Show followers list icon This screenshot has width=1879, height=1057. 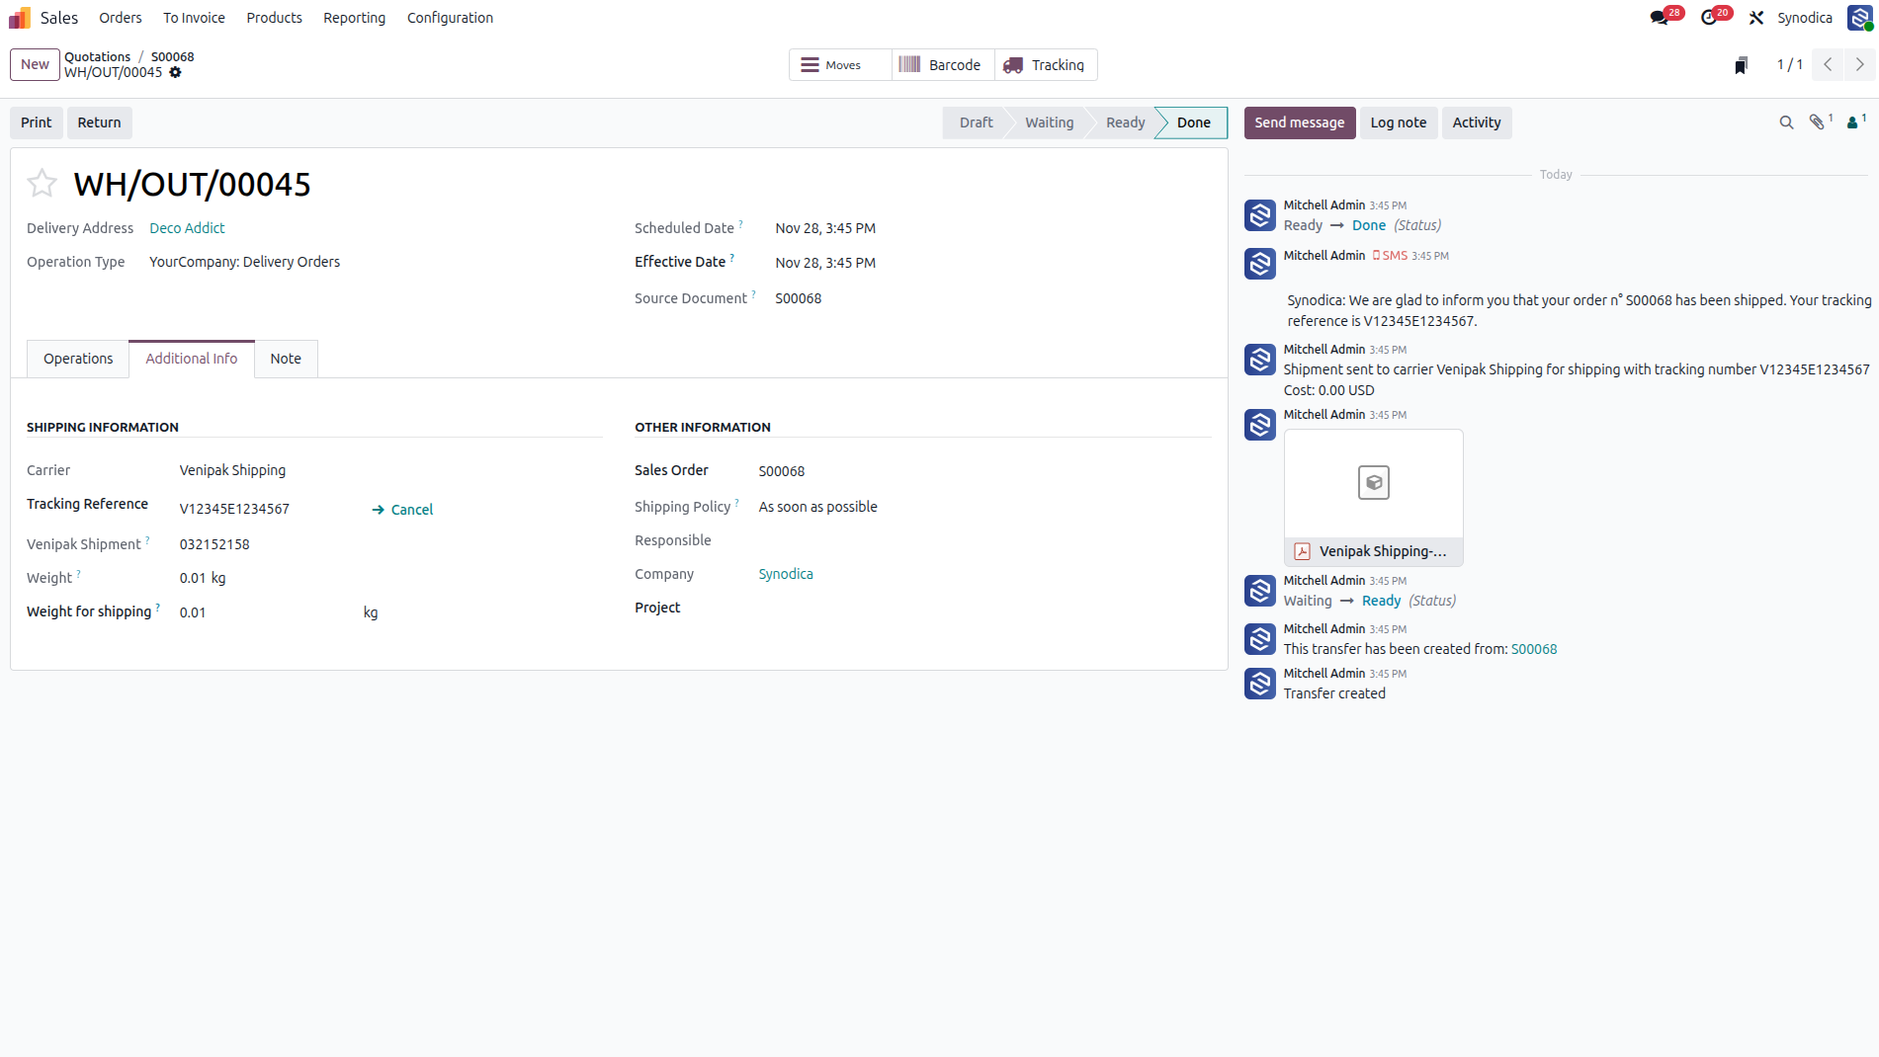(x=1855, y=122)
